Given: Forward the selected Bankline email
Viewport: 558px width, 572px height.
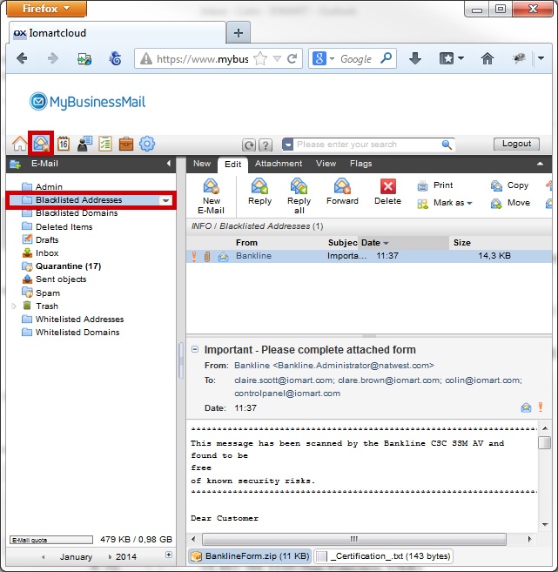Looking at the screenshot, I should pos(342,192).
